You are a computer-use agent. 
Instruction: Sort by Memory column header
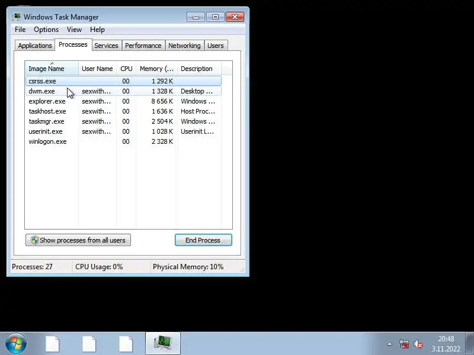pyautogui.click(x=156, y=69)
